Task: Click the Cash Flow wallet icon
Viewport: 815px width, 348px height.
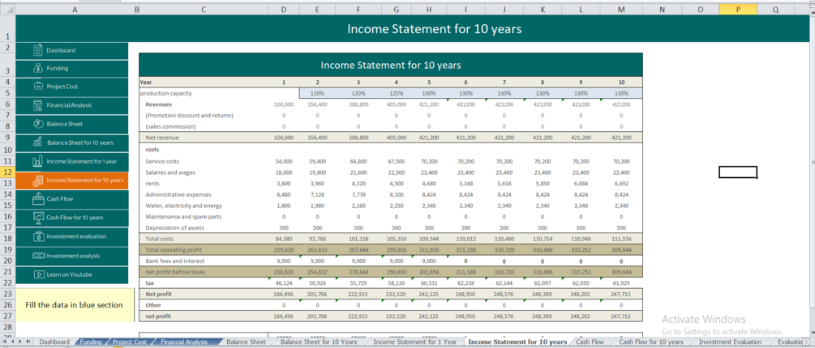Action: 37,198
